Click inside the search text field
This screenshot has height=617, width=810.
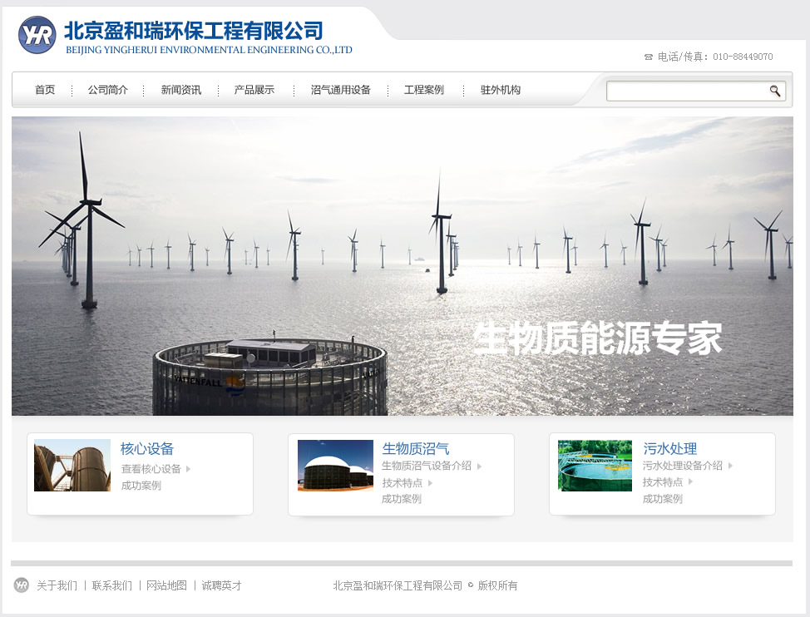click(x=686, y=91)
